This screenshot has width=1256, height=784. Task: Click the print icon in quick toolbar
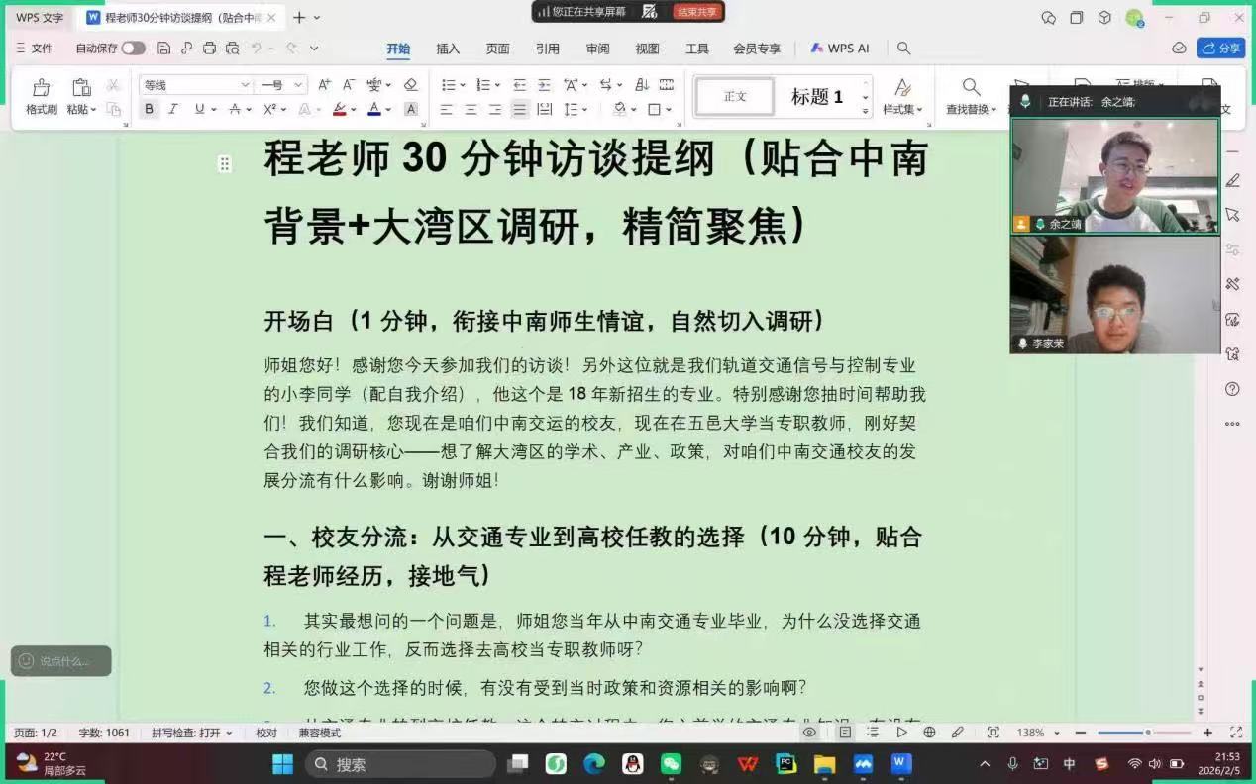coord(209,49)
